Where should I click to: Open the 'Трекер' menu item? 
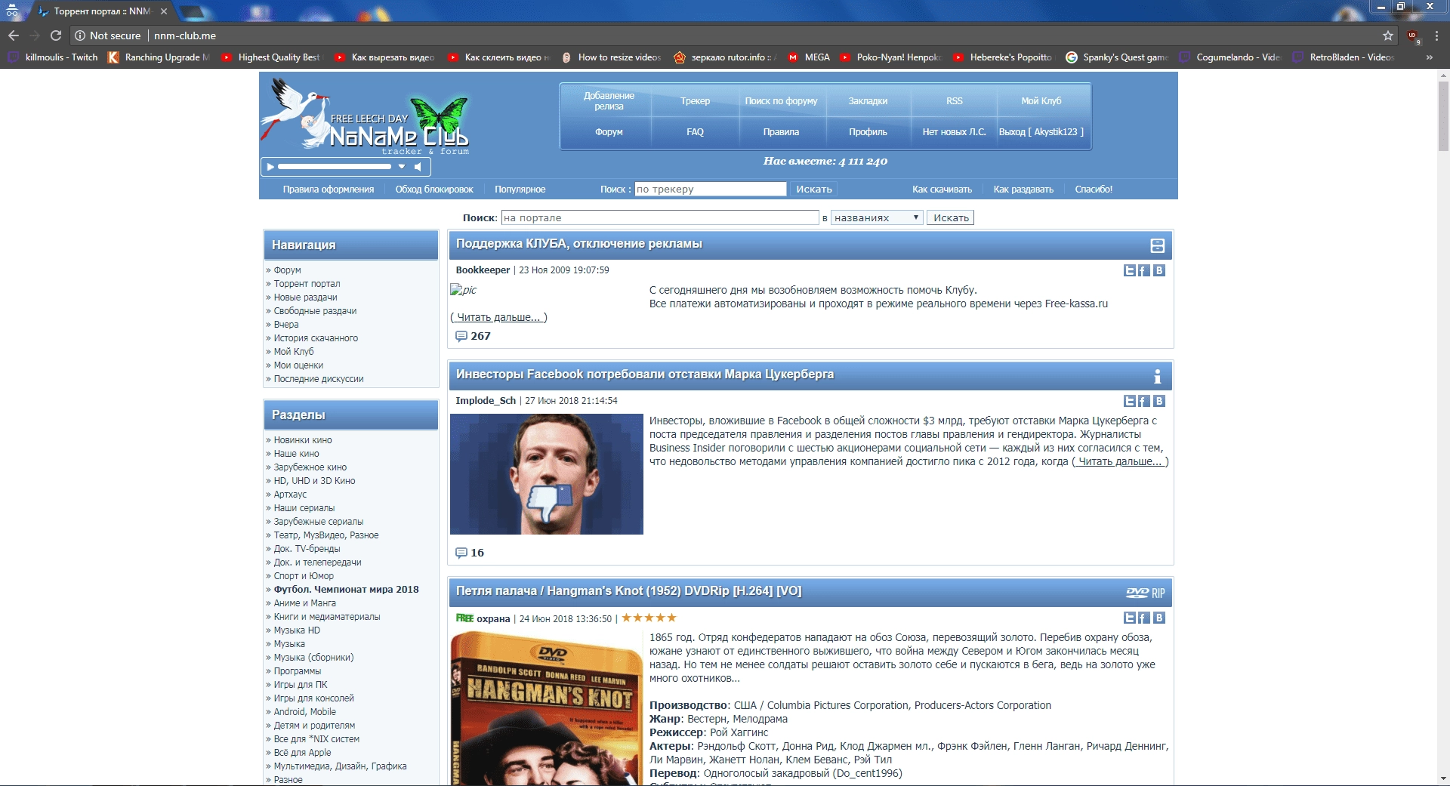[x=695, y=101]
